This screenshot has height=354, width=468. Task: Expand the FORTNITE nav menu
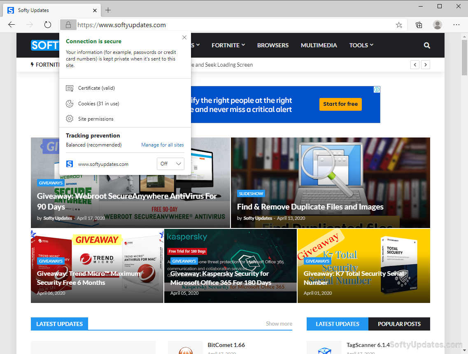pyautogui.click(x=228, y=45)
